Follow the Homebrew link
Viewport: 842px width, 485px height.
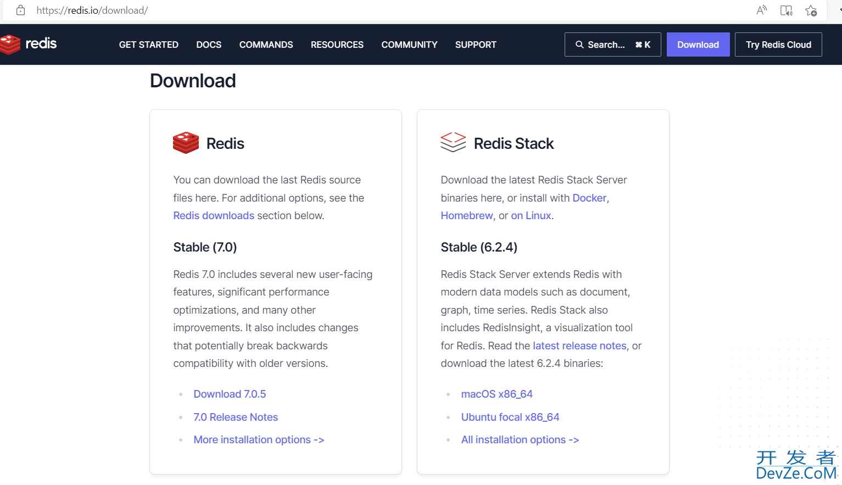coord(467,216)
